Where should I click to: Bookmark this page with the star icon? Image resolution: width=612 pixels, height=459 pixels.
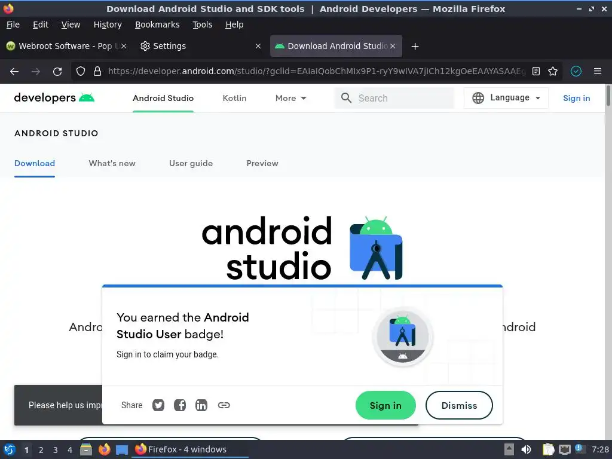point(553,71)
